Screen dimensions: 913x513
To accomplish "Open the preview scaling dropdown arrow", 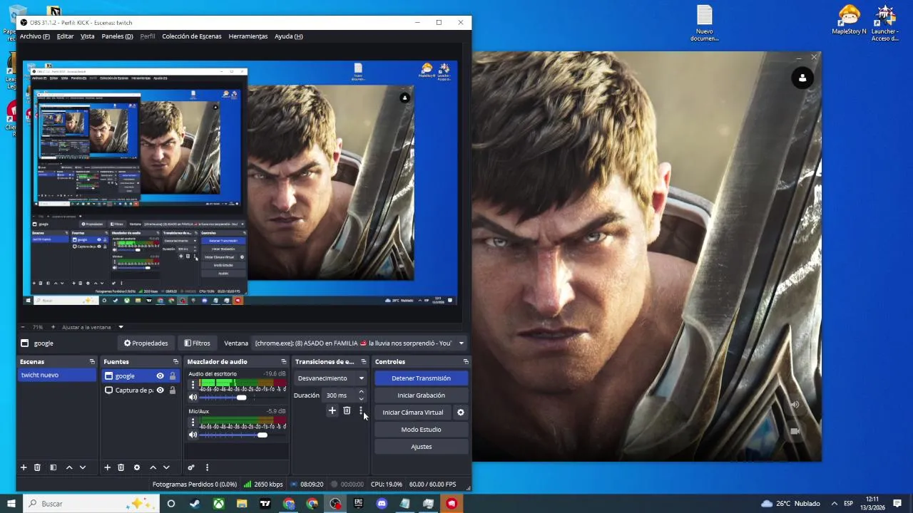I will pos(121,327).
